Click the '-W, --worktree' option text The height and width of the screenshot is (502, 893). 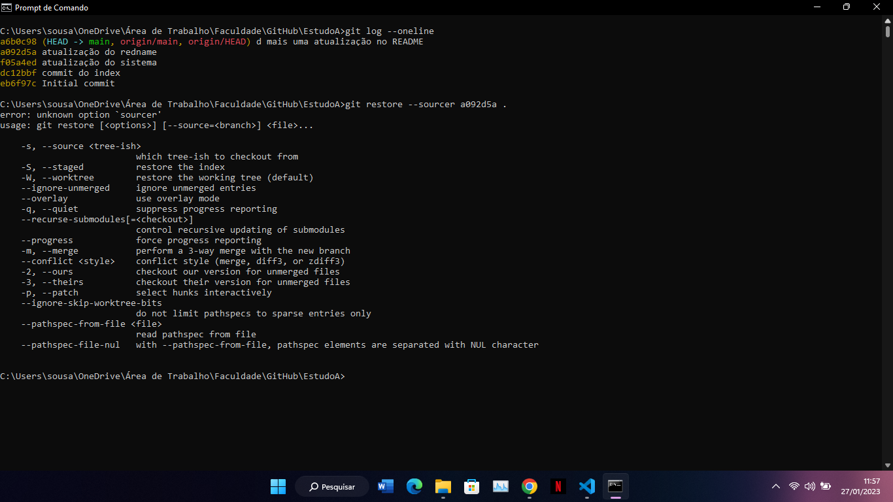(58, 178)
